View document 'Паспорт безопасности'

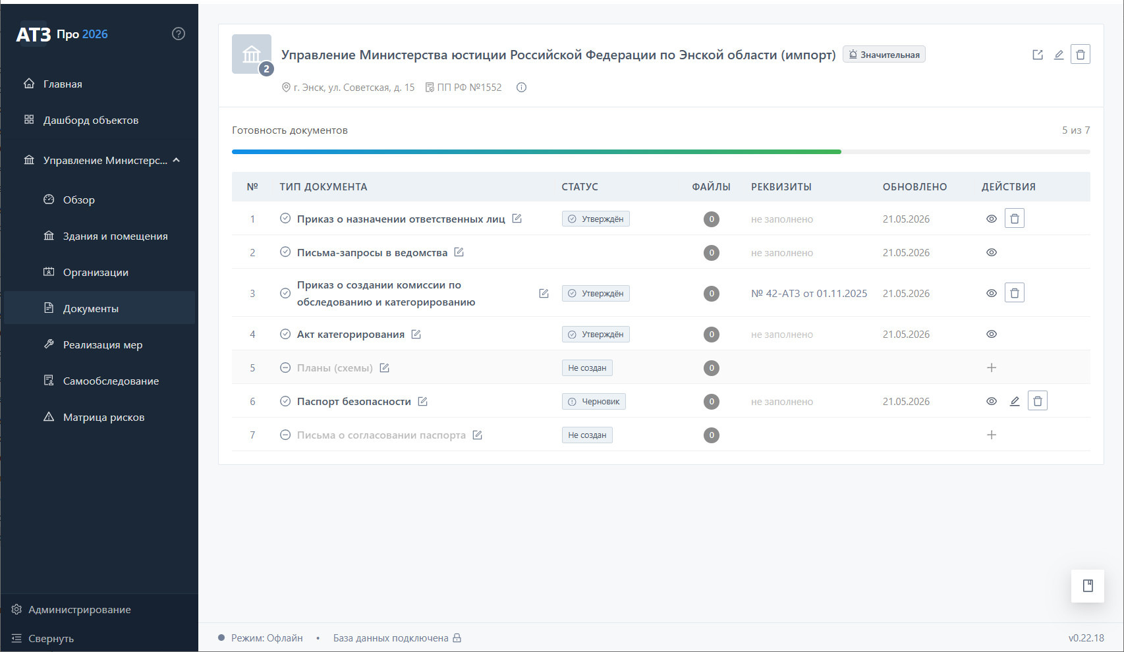[x=992, y=401]
